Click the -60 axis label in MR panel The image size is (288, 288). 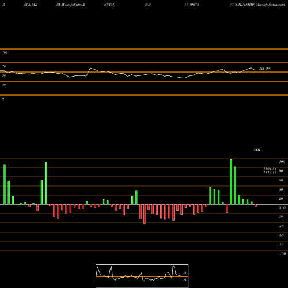coord(281,236)
